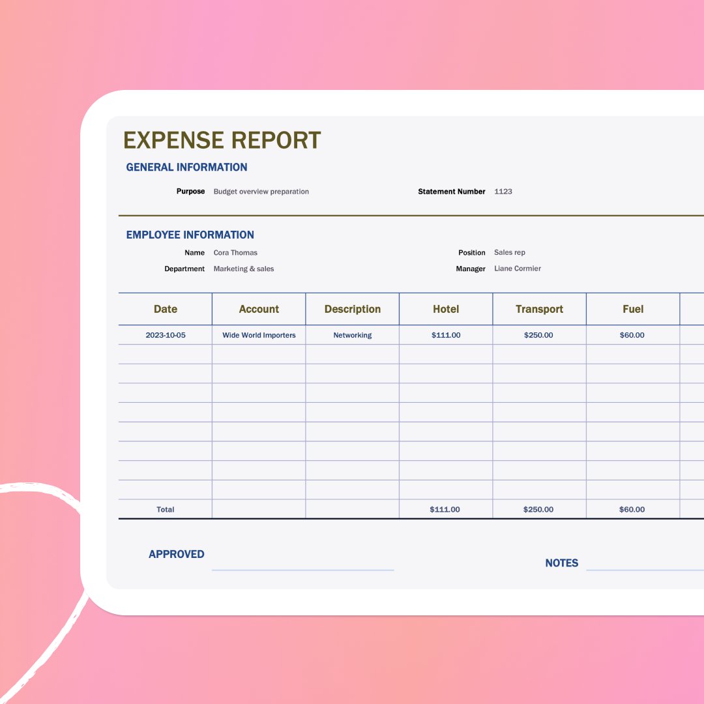The width and height of the screenshot is (704, 704).
Task: Select the Department value Marketing & sales
Action: [244, 269]
